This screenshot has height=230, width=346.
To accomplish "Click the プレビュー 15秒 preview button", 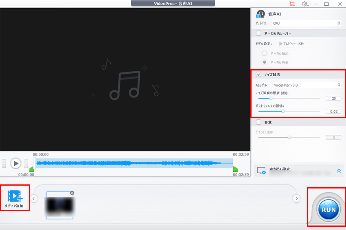I will click(291, 44).
